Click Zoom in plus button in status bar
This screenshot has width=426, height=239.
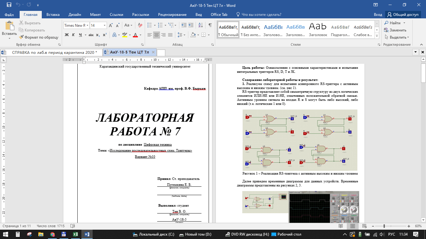click(409, 226)
